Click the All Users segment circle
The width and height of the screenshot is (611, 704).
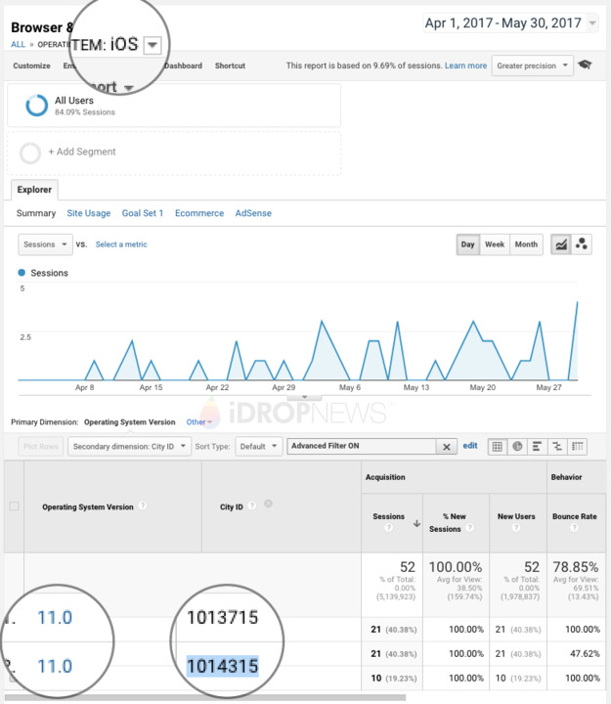click(x=36, y=106)
